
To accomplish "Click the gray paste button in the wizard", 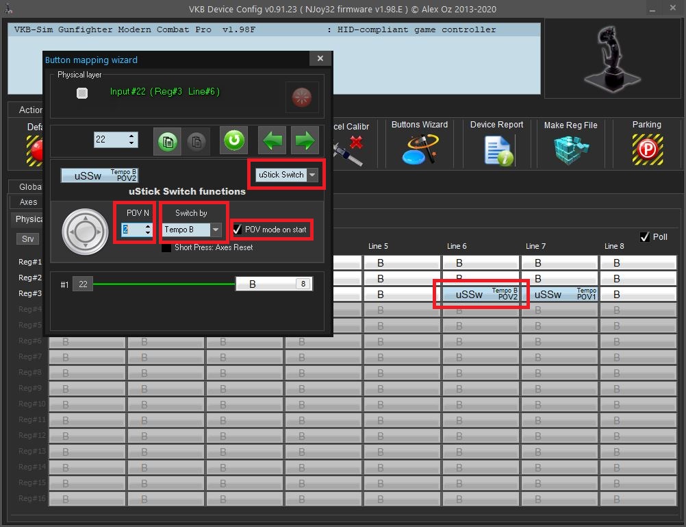I will [x=196, y=141].
